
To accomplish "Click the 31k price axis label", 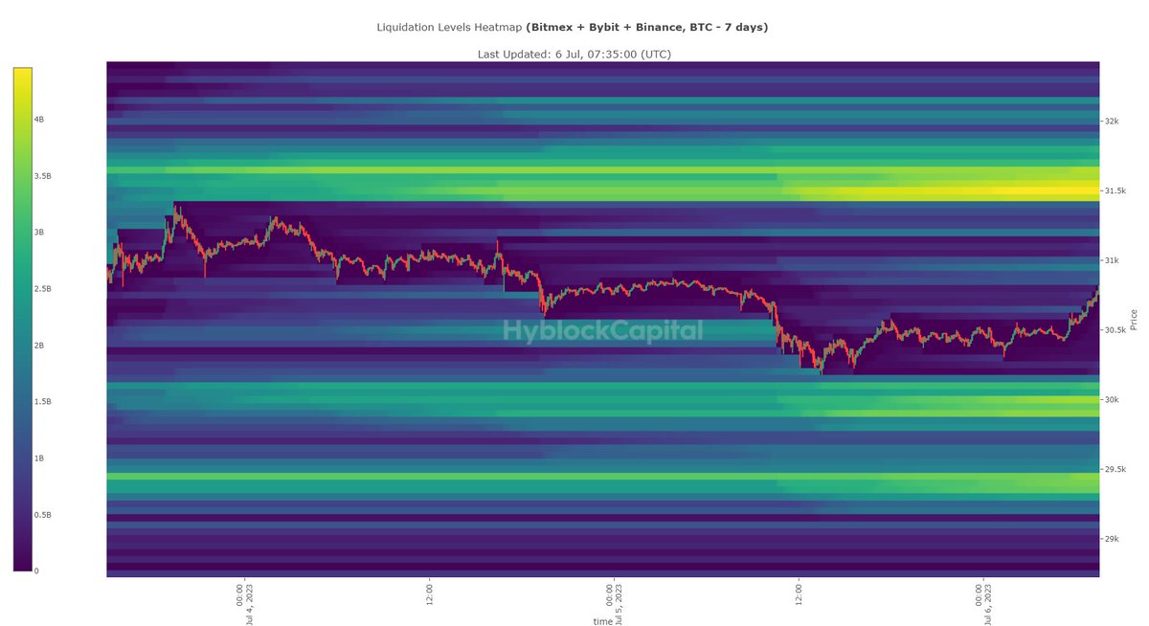I will click(x=1112, y=260).
